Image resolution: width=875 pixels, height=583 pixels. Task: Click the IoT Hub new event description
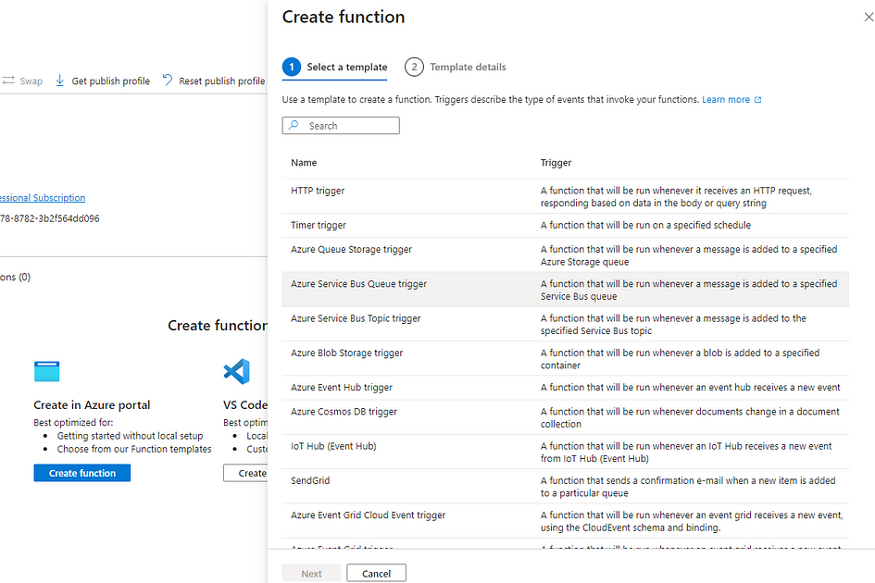pyautogui.click(x=686, y=453)
